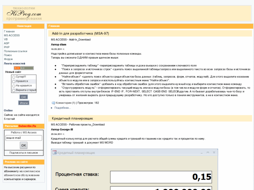Image resolution: width=254 pixels, height=190 pixels.
Task: Click author name Автор George-III
Action: [62, 130]
